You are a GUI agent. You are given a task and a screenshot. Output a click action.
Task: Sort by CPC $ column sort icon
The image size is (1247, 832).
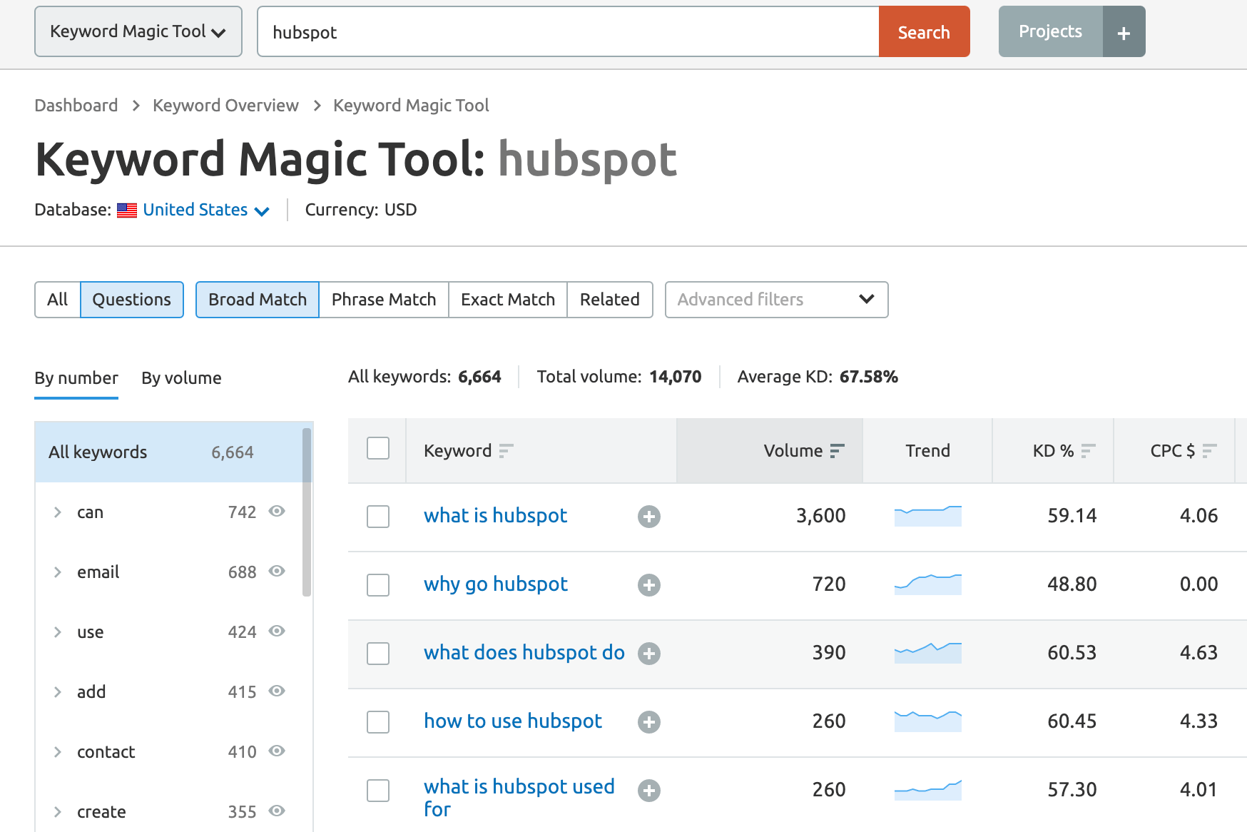click(1209, 451)
